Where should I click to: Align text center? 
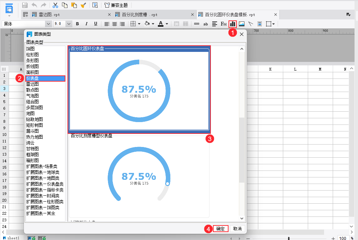(x=115, y=24)
